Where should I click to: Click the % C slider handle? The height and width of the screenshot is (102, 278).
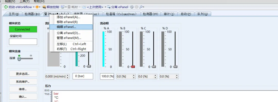(154, 67)
